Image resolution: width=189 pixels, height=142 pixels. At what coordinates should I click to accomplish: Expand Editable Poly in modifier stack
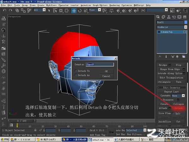point(159,32)
